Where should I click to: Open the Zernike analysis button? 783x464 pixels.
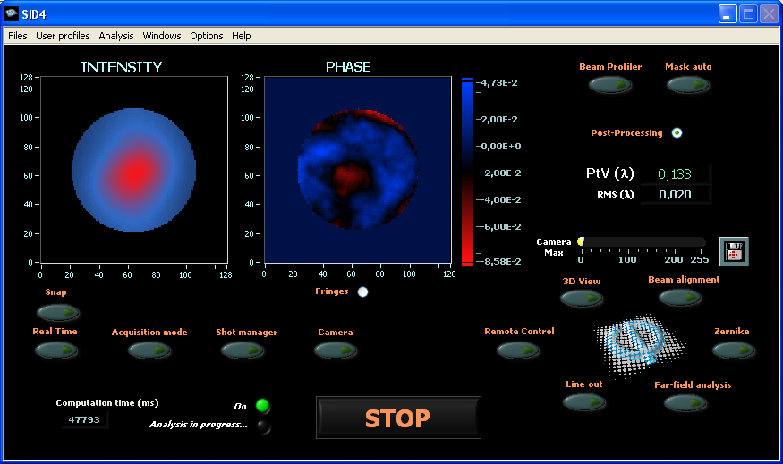pyautogui.click(x=733, y=350)
